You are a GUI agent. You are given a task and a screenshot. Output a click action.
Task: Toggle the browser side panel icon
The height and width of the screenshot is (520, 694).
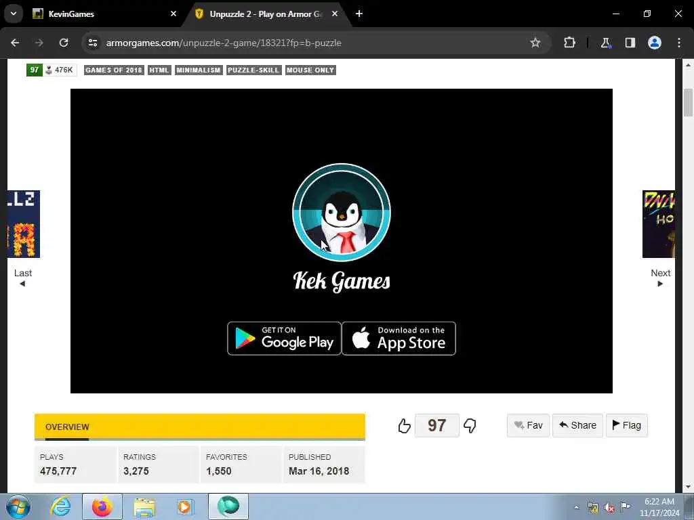coord(630,43)
